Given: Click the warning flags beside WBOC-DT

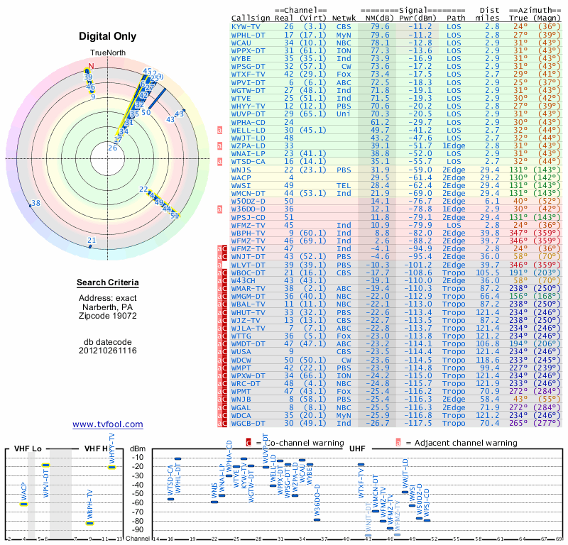Looking at the screenshot, I should (x=222, y=273).
